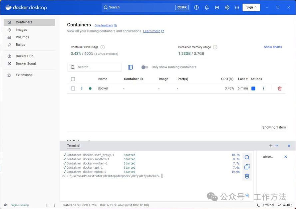Clear terminal with trash icon
This screenshot has width=296, height=209.
click(247, 176)
